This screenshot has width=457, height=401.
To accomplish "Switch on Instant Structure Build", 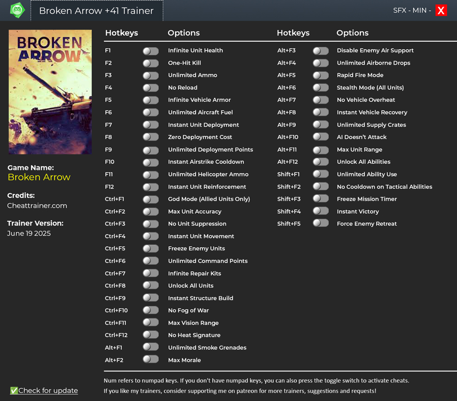I will [x=151, y=297].
